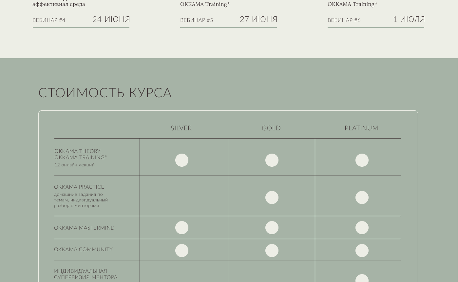Click the Platinum dot in OKKAMA Mastermind row

pos(362,228)
